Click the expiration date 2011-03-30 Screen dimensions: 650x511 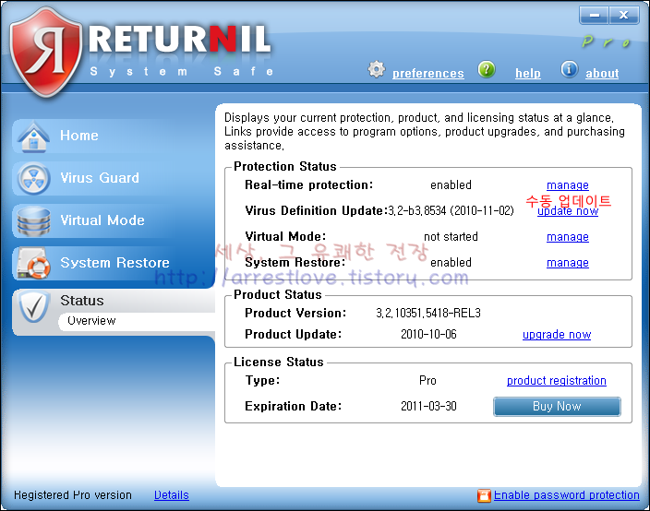point(428,406)
